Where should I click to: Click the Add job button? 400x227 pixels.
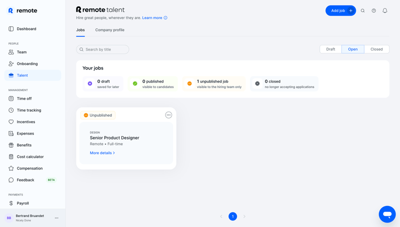pos(340,10)
